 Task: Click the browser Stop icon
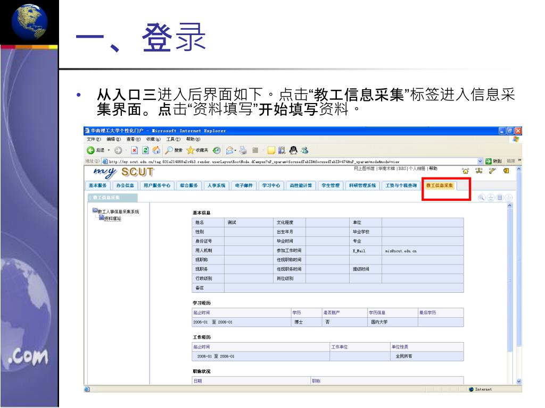pyautogui.click(x=135, y=150)
